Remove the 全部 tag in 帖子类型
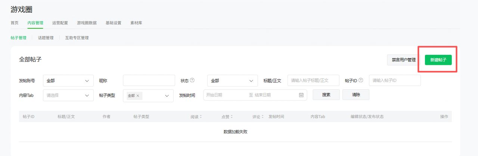Image resolution: width=478 pixels, height=156 pixels. 138,96
